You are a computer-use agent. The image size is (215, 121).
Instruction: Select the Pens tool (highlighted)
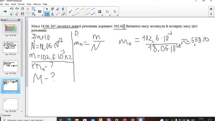click(x=47, y=14)
